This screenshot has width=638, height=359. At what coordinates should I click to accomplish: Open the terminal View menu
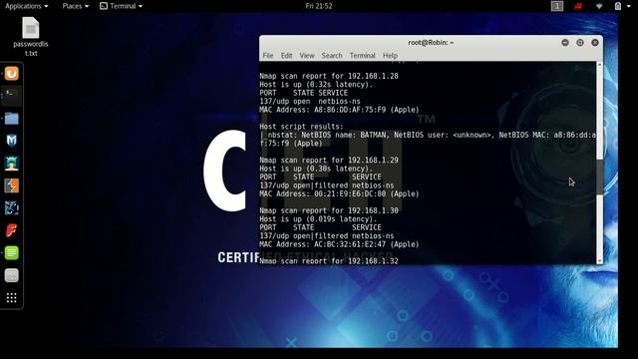[307, 56]
